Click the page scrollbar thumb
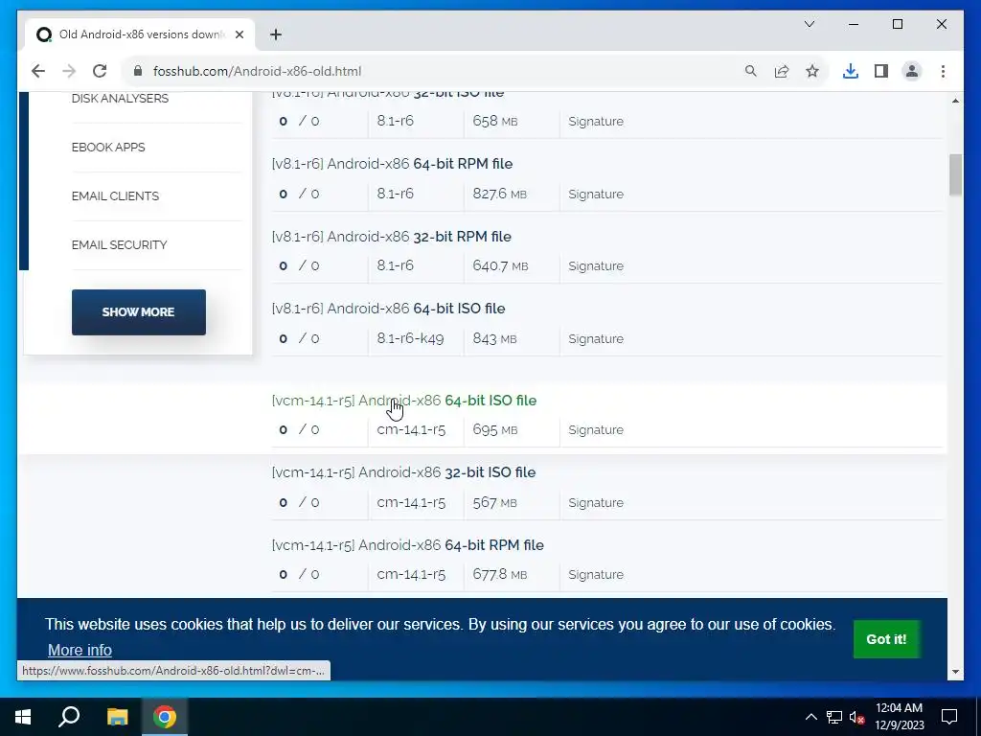This screenshot has height=736, width=981. [x=955, y=174]
